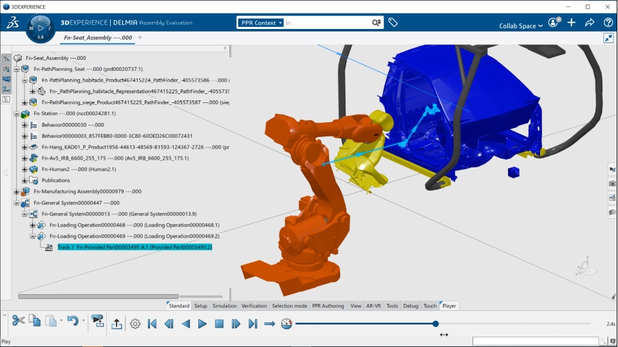Click the Paste clipboard icon

(51, 321)
